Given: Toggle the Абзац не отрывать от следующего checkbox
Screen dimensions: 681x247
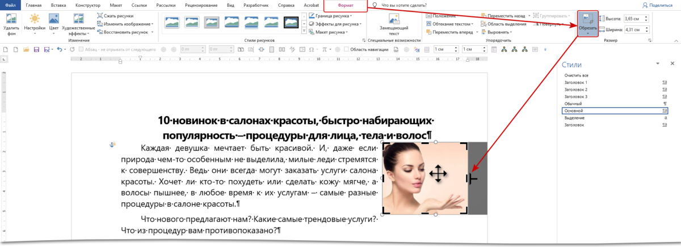Looking at the screenshot, I should click(81, 50).
